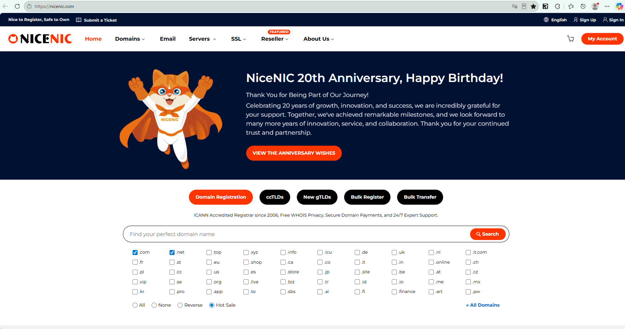Expand the Domains dropdown menu

click(x=130, y=39)
